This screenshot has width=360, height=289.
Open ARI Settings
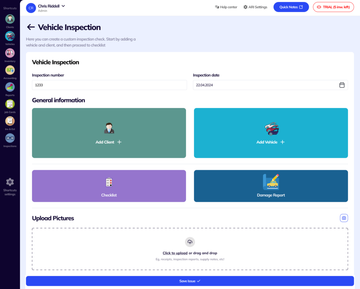point(255,7)
